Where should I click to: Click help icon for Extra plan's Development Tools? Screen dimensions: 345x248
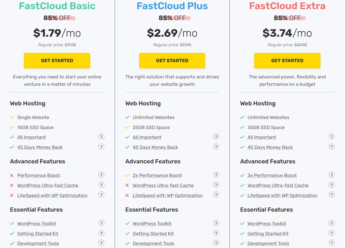click(x=332, y=243)
